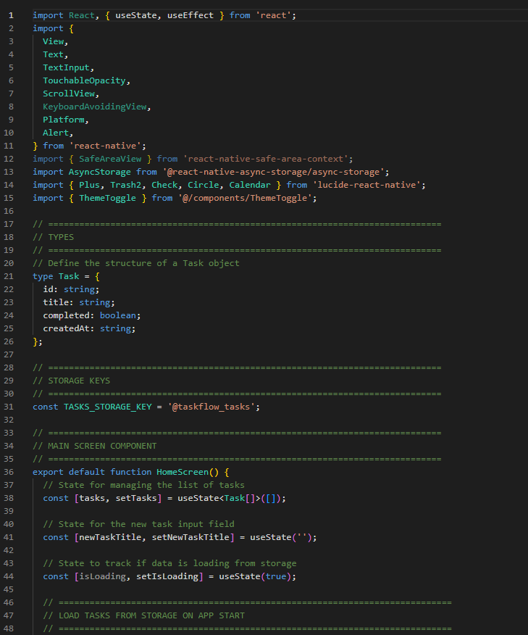
Task: Click line number 21 in the gutter
Action: 11,276
